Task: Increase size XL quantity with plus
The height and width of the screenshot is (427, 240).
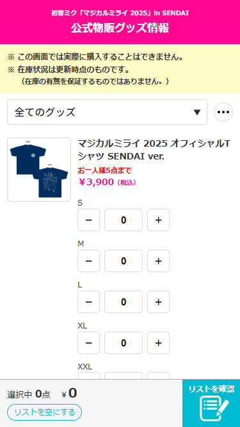Action: click(x=158, y=342)
